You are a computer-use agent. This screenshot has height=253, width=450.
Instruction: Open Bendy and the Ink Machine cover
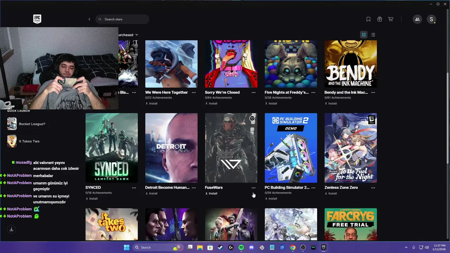tap(351, 64)
